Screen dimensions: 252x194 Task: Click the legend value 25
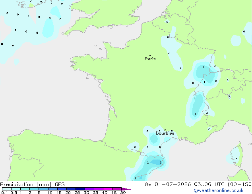(x=77, y=192)
